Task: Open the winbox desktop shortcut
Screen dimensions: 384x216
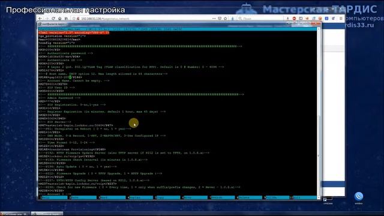Action: pos(359,198)
